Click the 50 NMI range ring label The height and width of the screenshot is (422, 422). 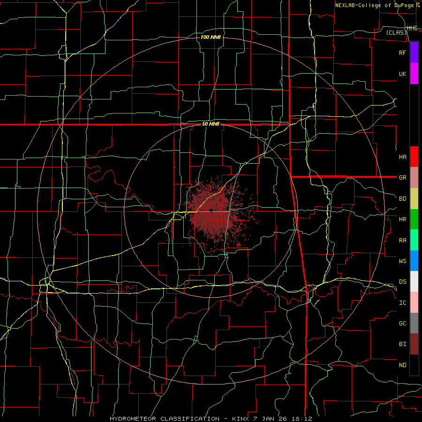point(211,124)
